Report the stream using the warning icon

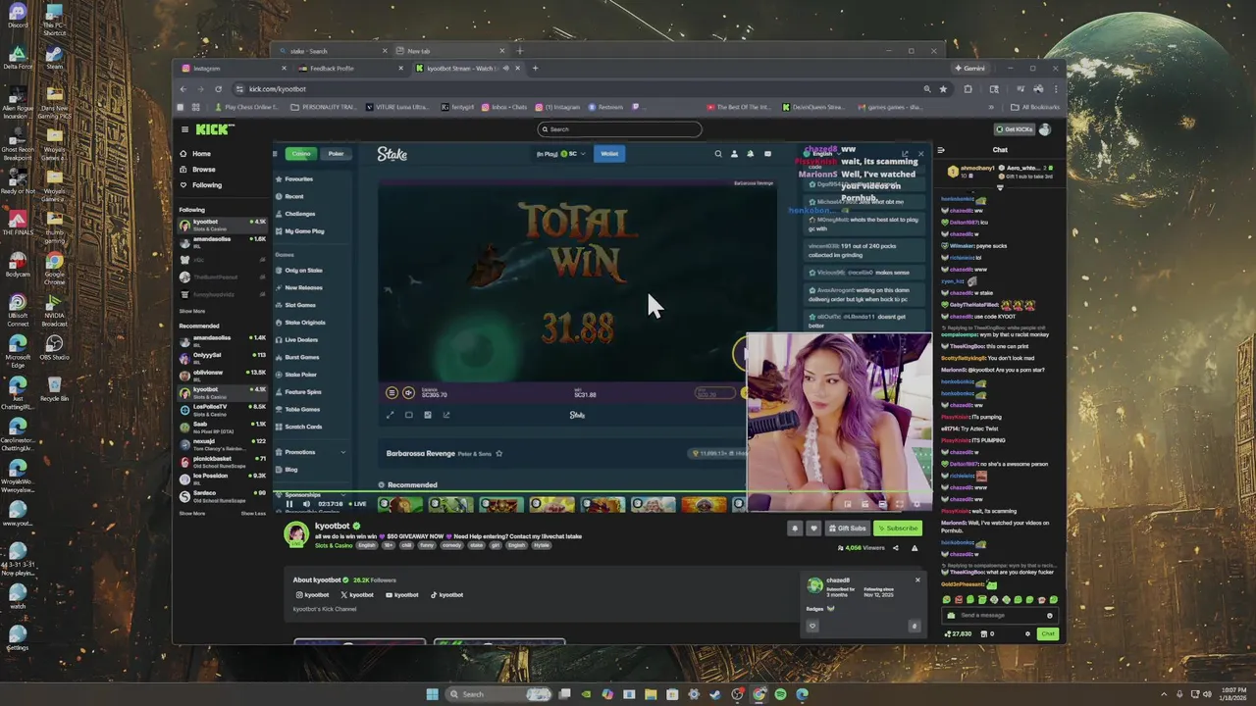coord(915,547)
